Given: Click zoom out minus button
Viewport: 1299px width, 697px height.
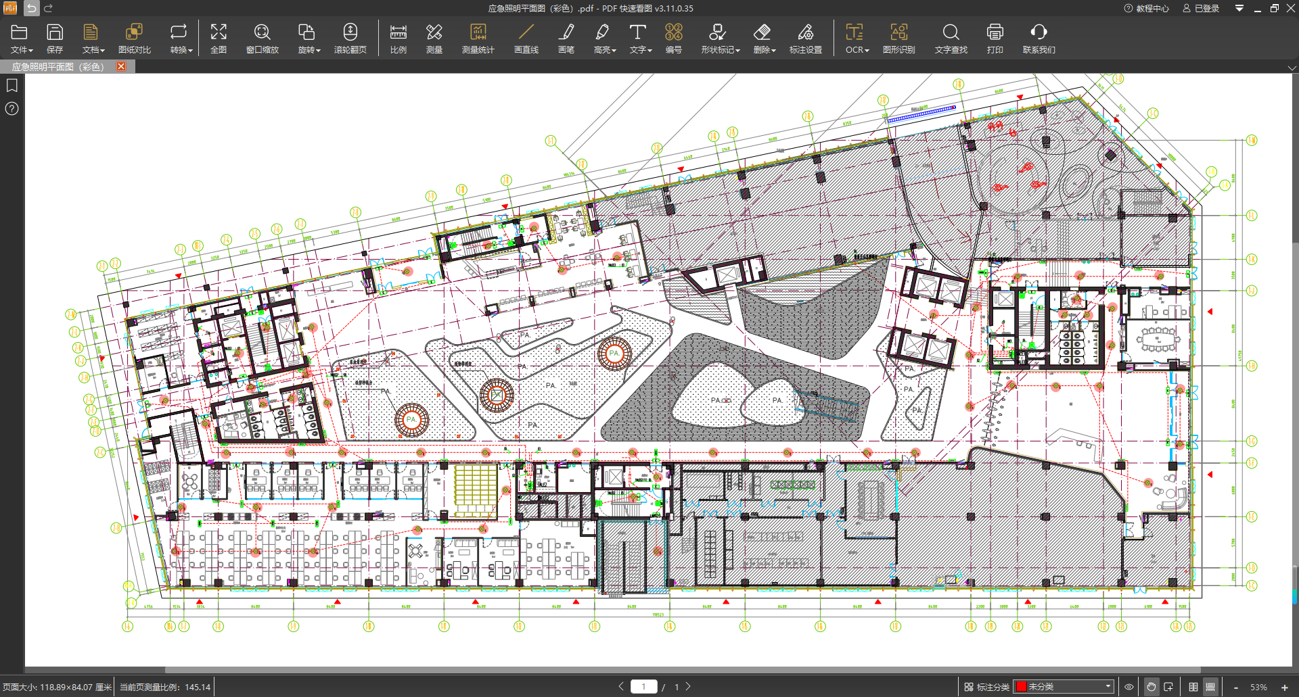Looking at the screenshot, I should (1236, 687).
